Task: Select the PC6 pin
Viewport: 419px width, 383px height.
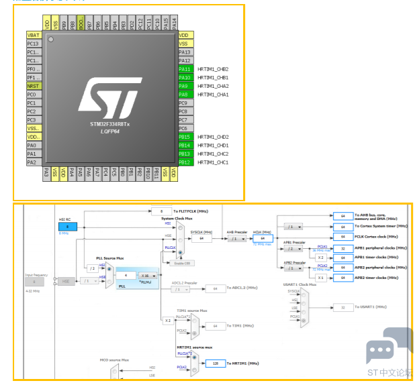Action: pyautogui.click(x=186, y=128)
